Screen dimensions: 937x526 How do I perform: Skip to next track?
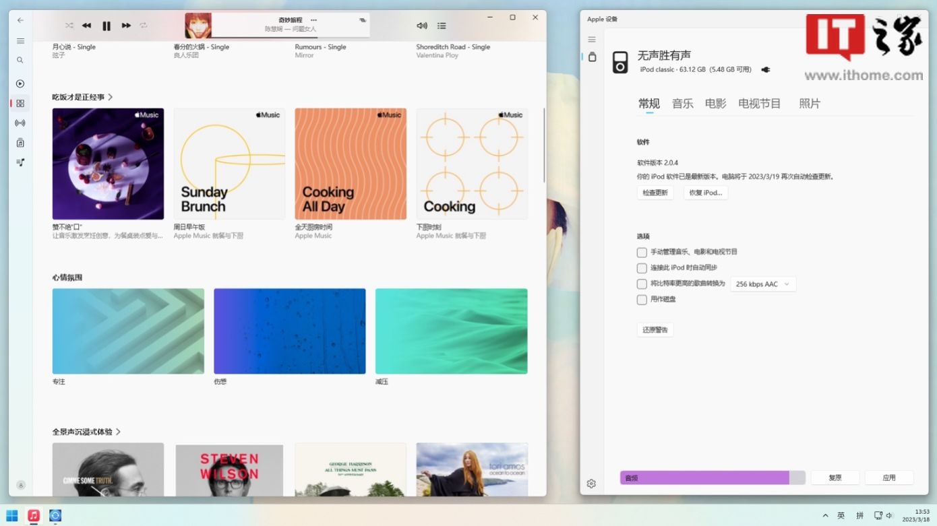click(x=126, y=26)
